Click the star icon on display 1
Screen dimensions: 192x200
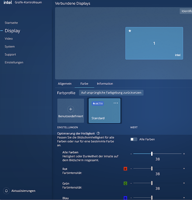tap(130, 31)
